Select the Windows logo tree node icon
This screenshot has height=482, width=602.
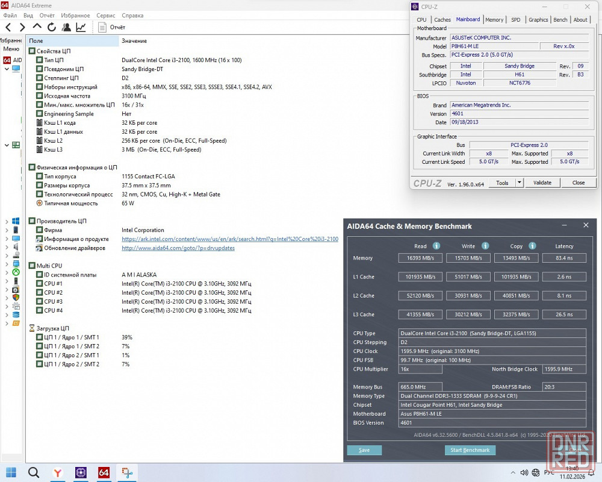16,222
